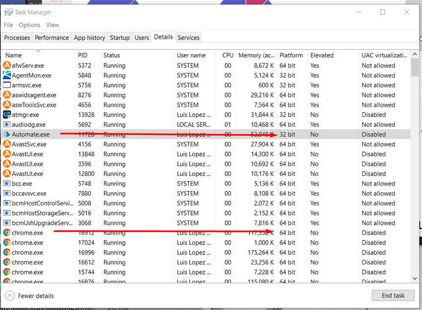This screenshot has width=422, height=310.
Task: Click Chrome icon in the 117,352 K row
Action: pos(7,233)
